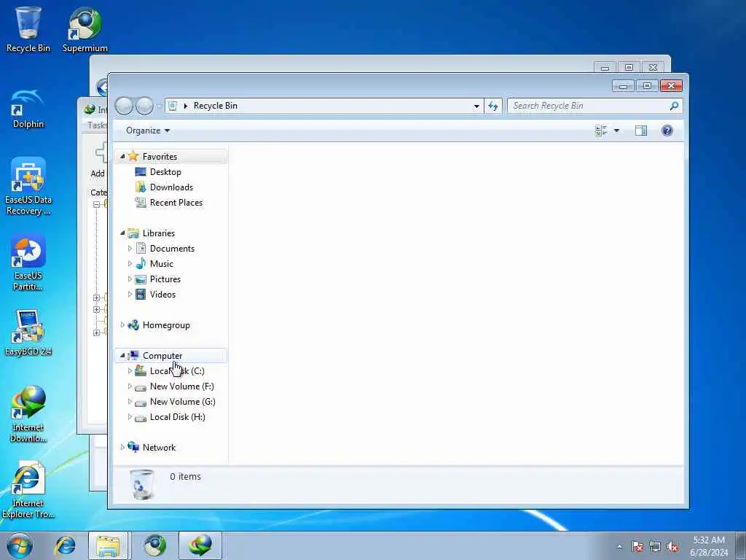
Task: Toggle the preview pane button
Action: (x=641, y=131)
